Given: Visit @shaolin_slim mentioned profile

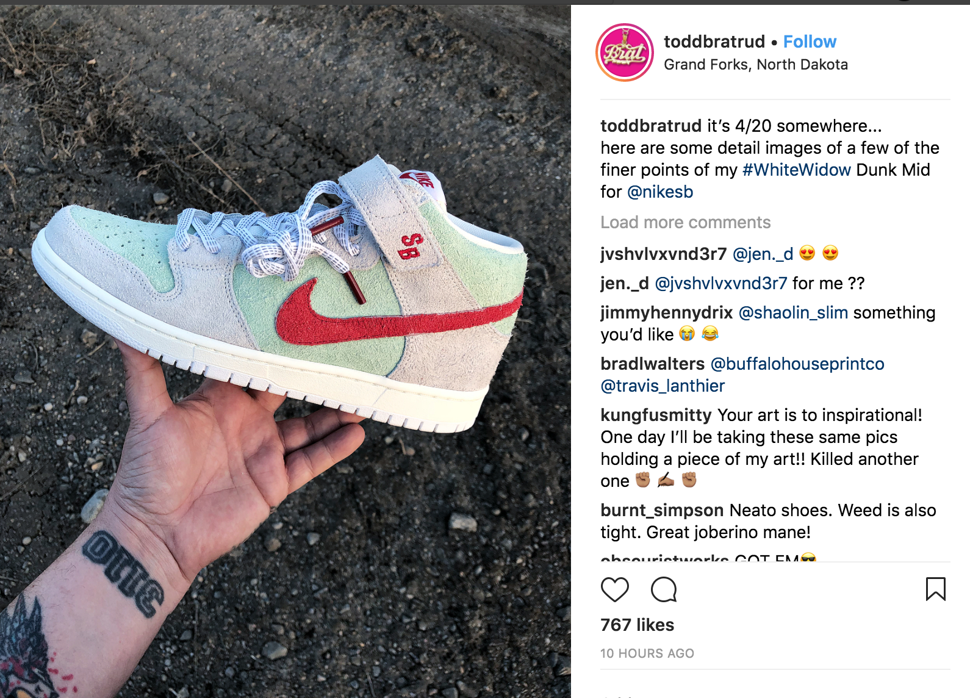Looking at the screenshot, I should [793, 312].
